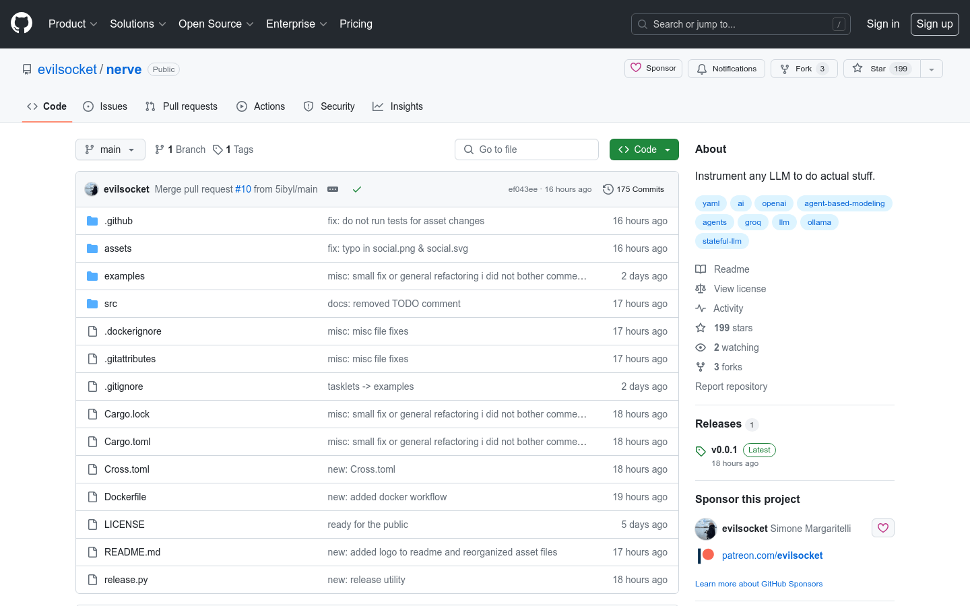Screen dimensions: 970x606
Task: Select the openai topic tag
Action: pos(774,203)
